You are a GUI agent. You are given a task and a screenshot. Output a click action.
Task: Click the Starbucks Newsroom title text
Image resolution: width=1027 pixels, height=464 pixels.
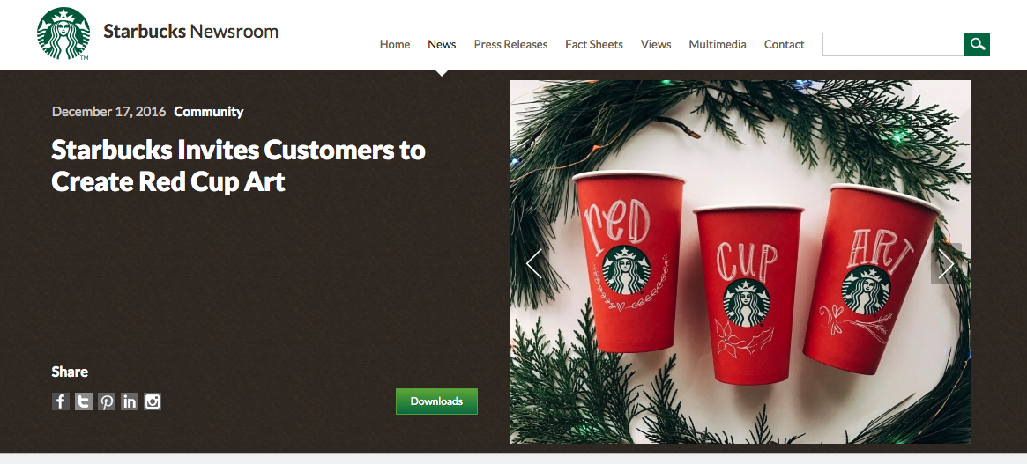[190, 31]
